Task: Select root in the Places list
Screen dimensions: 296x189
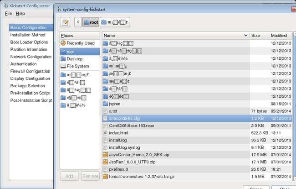Action: pos(80,52)
